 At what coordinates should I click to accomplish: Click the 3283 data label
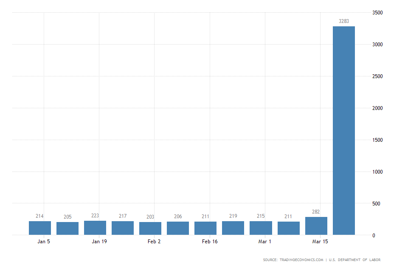coord(344,21)
